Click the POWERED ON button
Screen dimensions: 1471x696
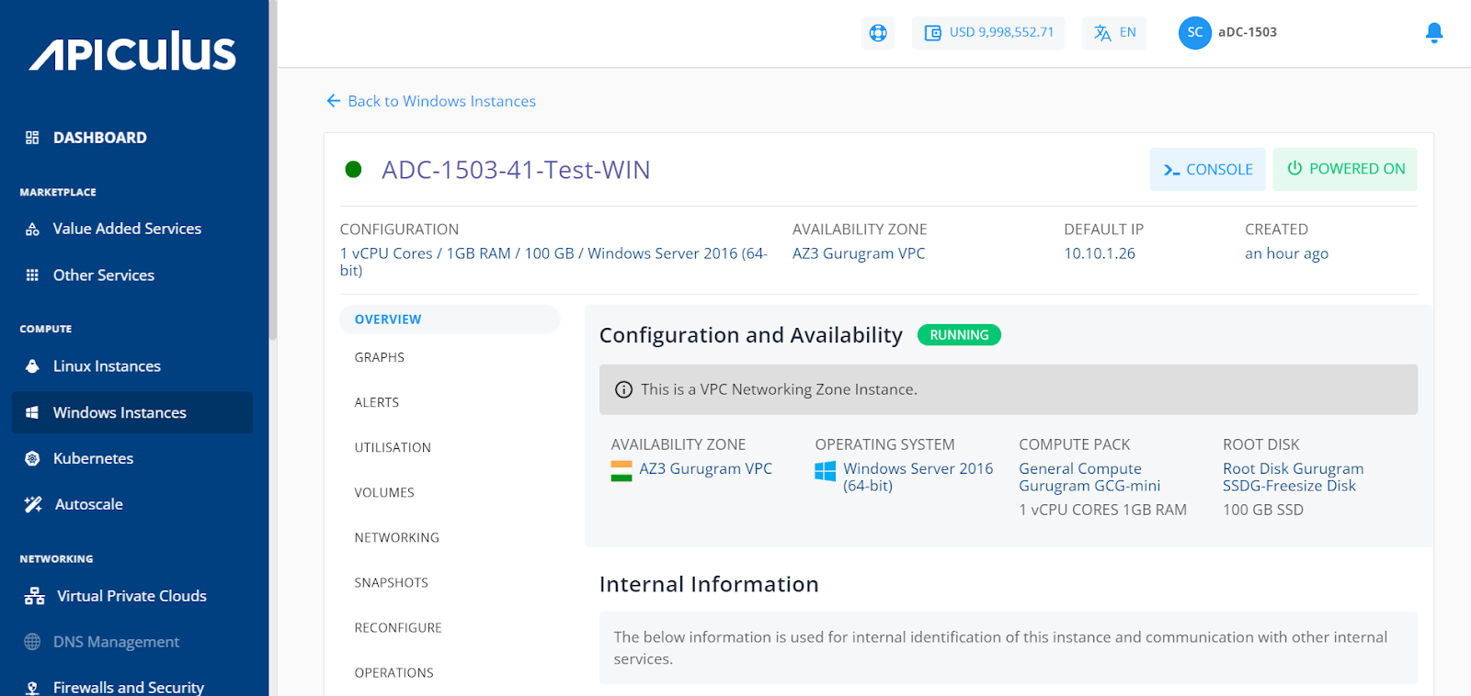pyautogui.click(x=1344, y=169)
